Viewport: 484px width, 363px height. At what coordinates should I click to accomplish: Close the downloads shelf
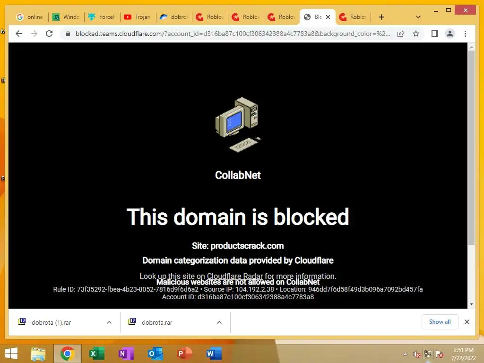467,322
